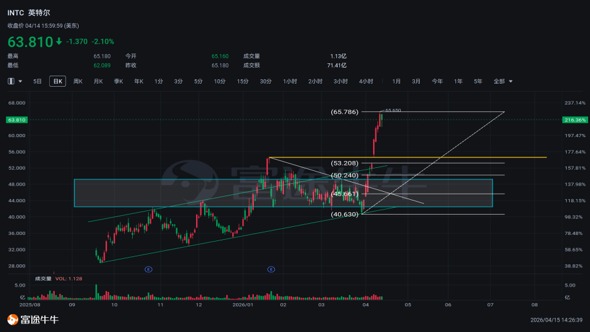Viewport: 590px width, 332px height.
Task: Click the 成交量 1.13亿 value
Action: [338, 56]
